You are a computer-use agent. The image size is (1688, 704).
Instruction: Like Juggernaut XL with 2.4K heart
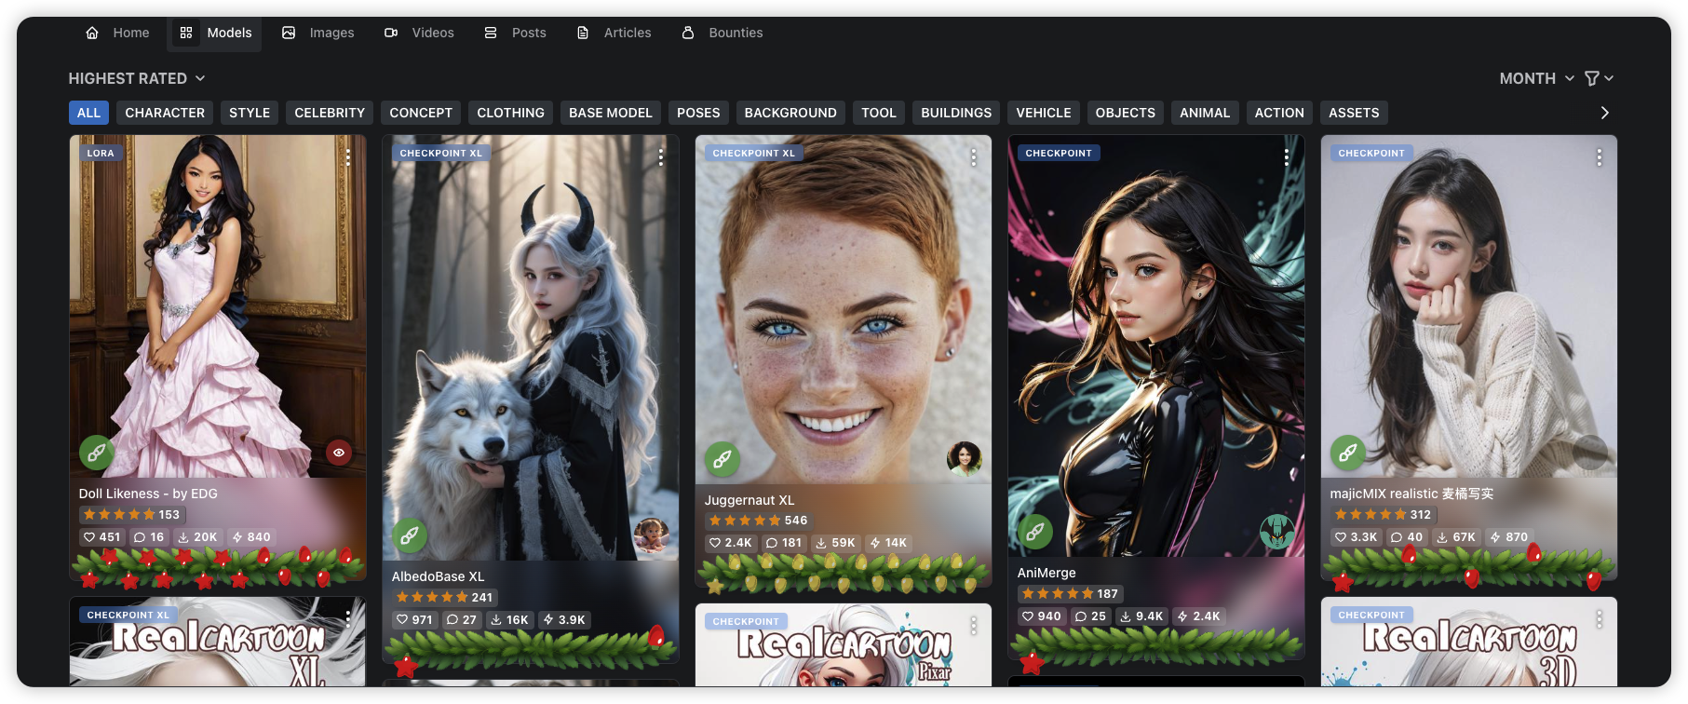(731, 543)
